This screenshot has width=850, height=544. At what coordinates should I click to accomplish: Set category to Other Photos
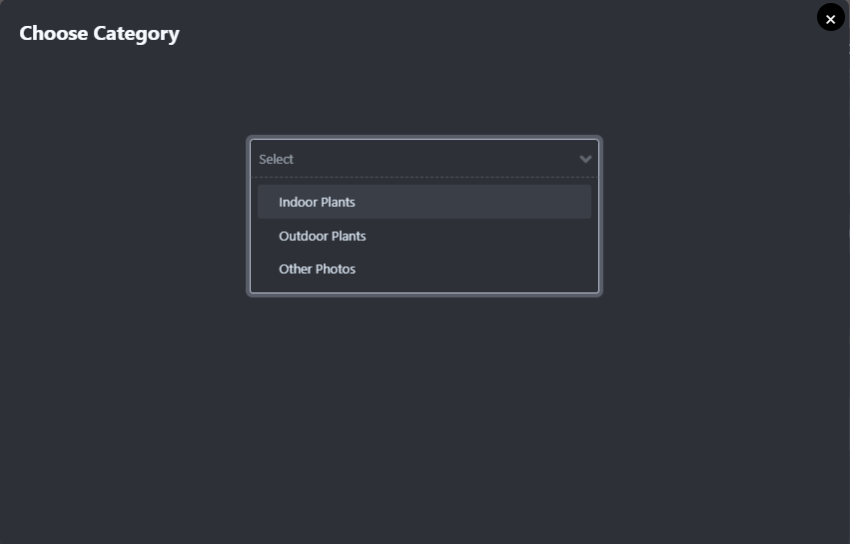coord(317,270)
